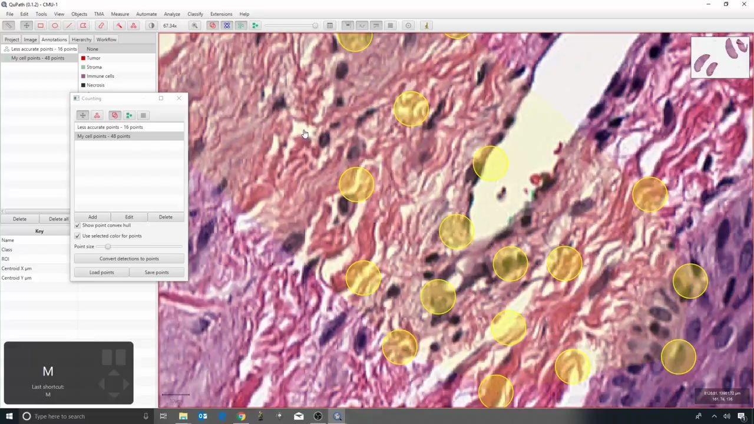Select 'Less accurate points' in Counting dialog
Screen dimensions: 754x424
pos(129,127)
